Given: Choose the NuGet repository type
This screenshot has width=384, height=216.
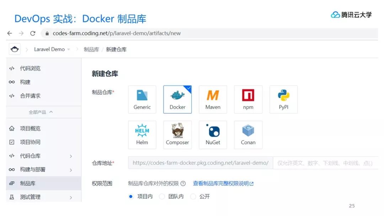Looking at the screenshot, I should 213,135.
